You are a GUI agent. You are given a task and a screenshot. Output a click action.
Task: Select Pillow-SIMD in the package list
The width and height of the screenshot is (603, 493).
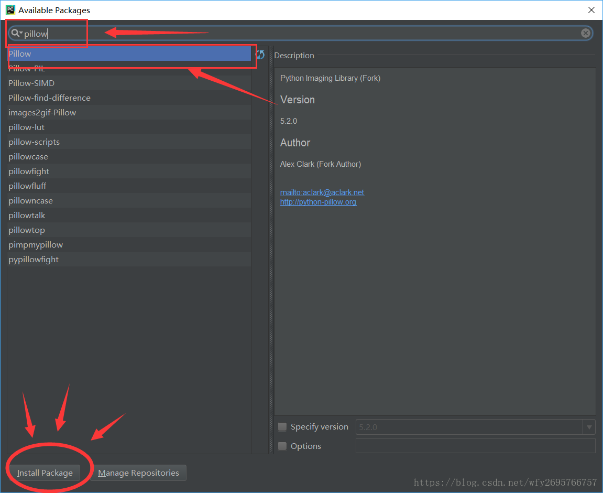[31, 83]
